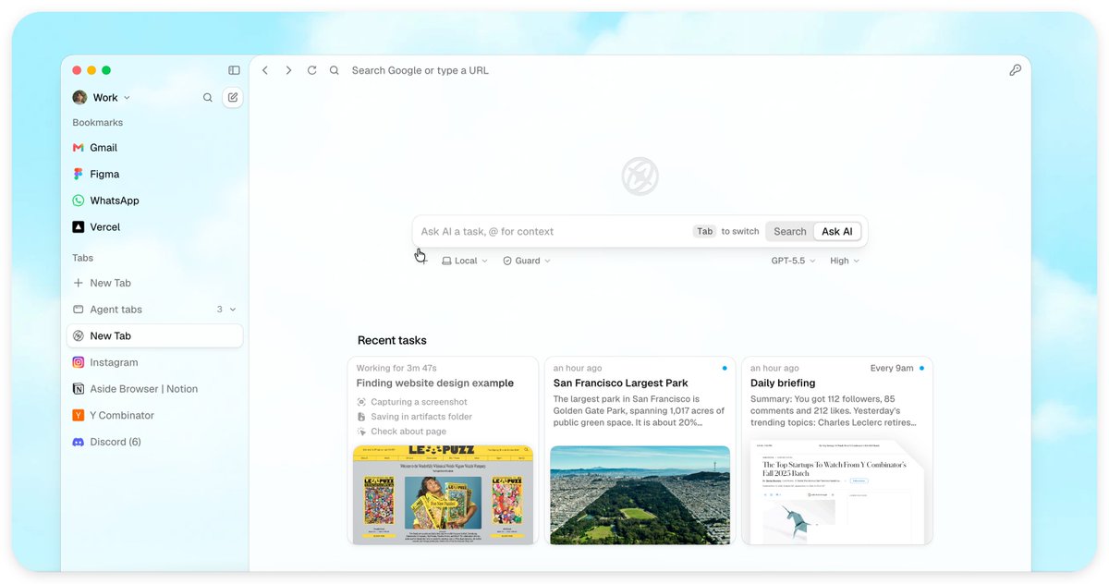The height and width of the screenshot is (584, 1109).
Task: Click the compose new note icon
Action: click(x=233, y=97)
